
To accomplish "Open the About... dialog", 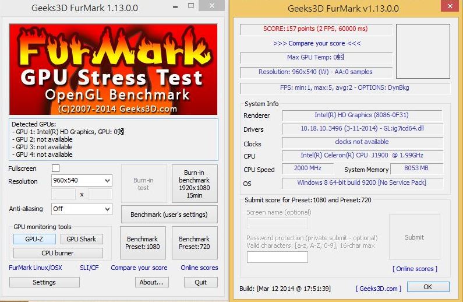I will (152, 282).
